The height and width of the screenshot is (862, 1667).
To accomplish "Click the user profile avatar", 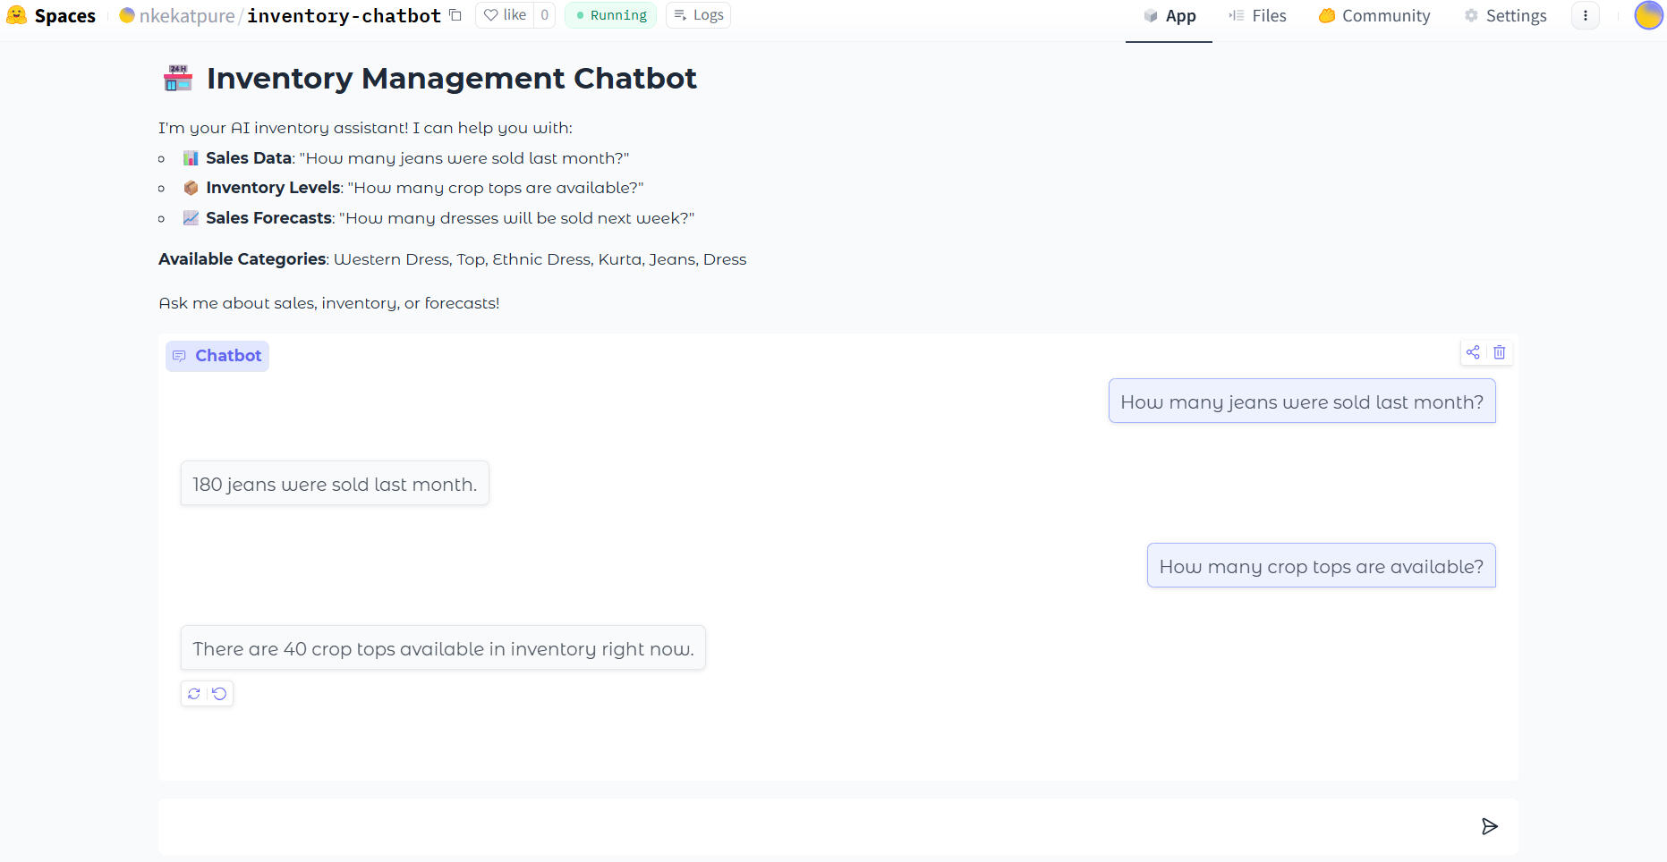I will coord(1647,15).
